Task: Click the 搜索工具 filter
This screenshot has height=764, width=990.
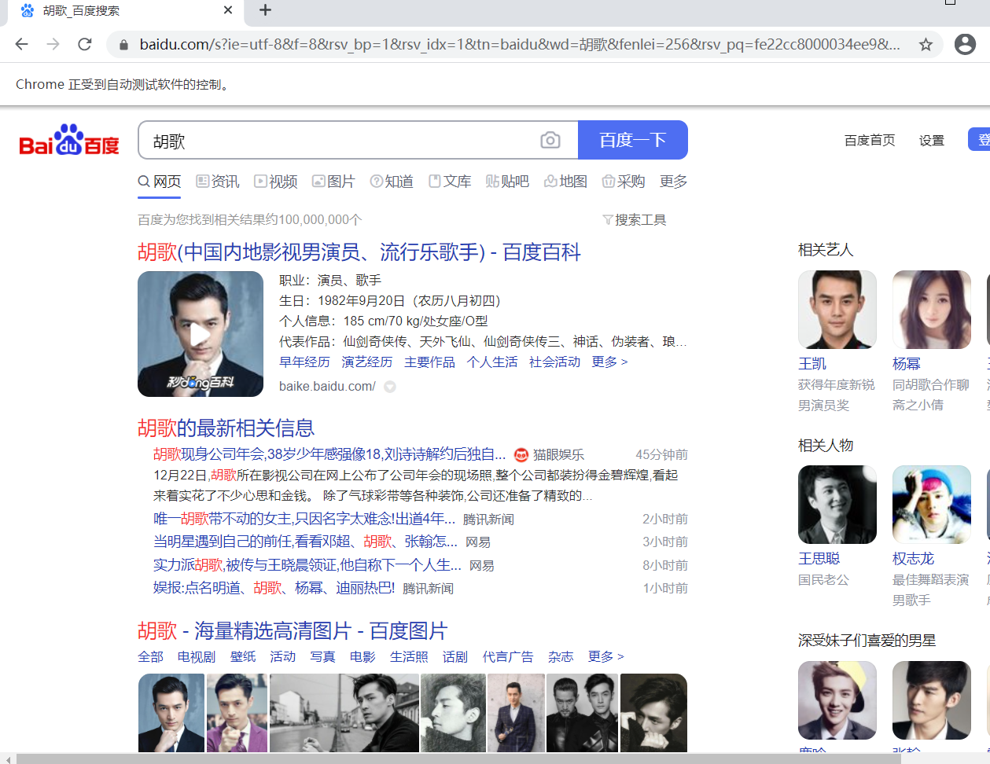Action: tap(634, 220)
